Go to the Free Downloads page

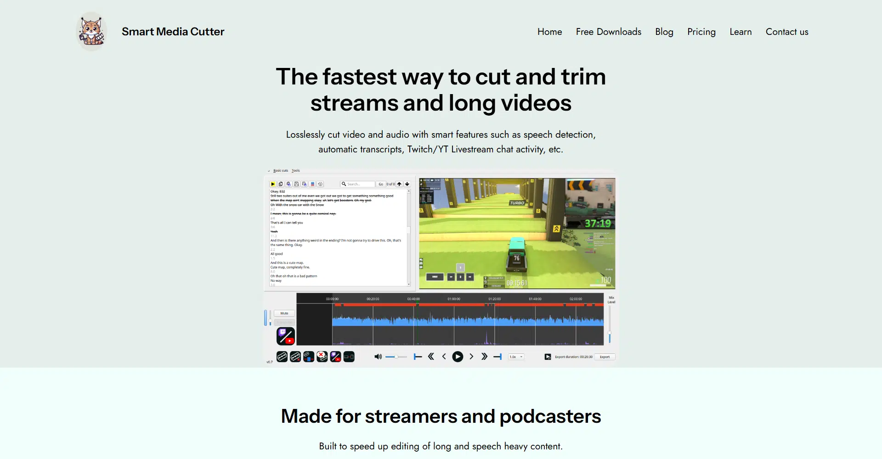[x=608, y=32]
